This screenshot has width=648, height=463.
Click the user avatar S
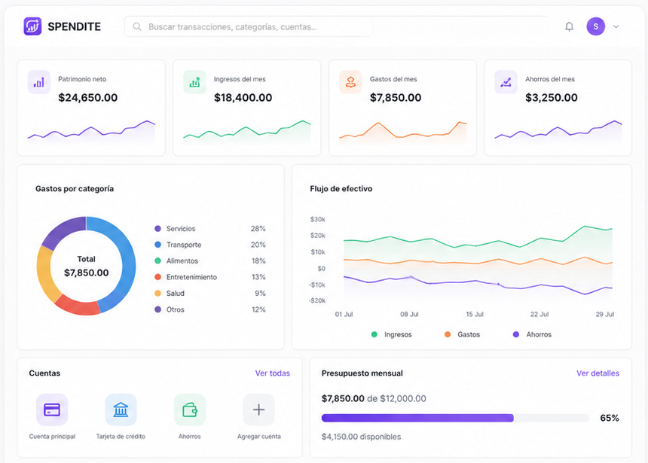pos(595,26)
